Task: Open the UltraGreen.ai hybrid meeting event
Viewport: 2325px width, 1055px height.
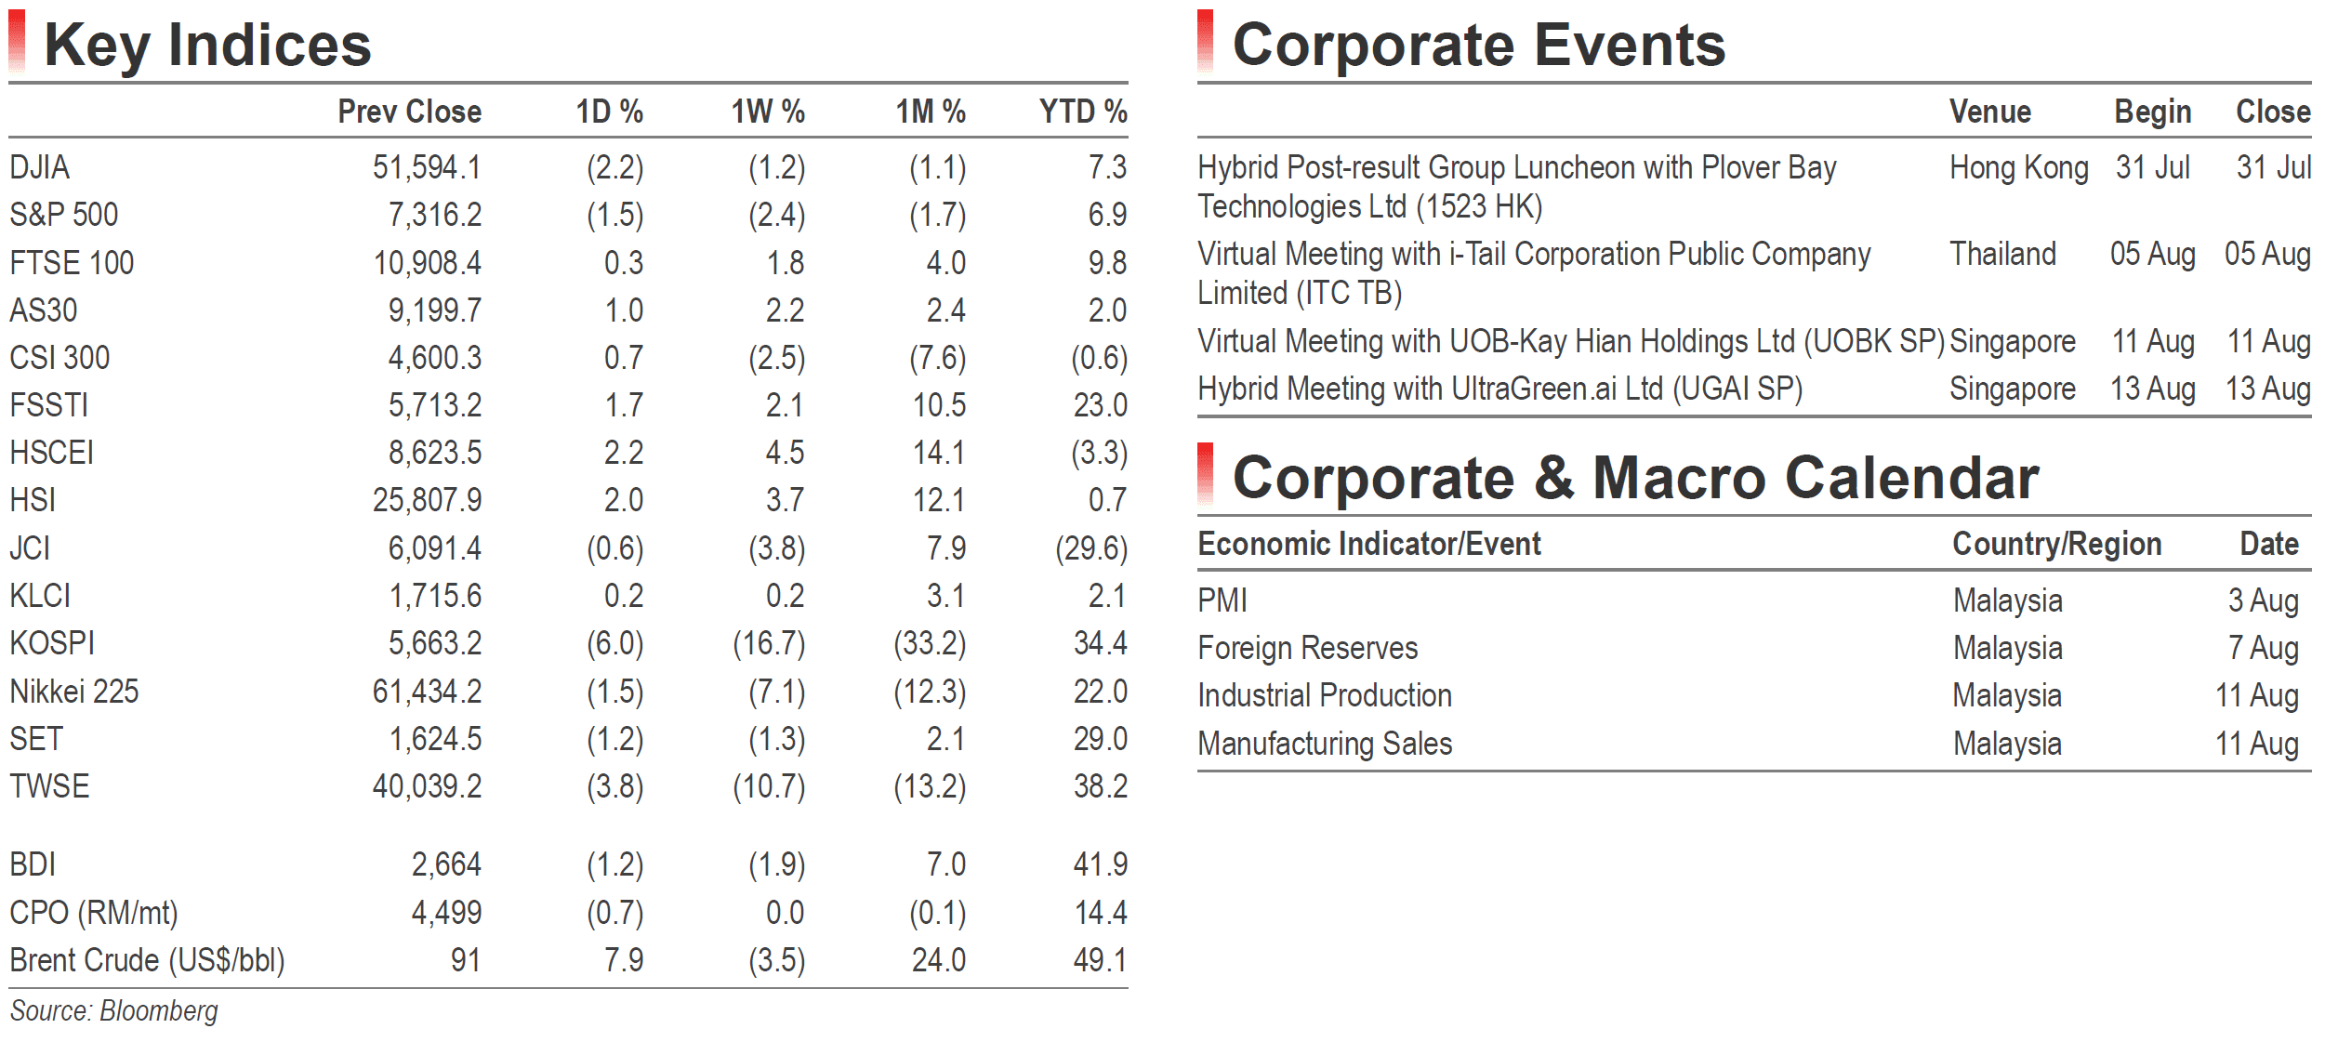Action: pyautogui.click(x=1499, y=389)
